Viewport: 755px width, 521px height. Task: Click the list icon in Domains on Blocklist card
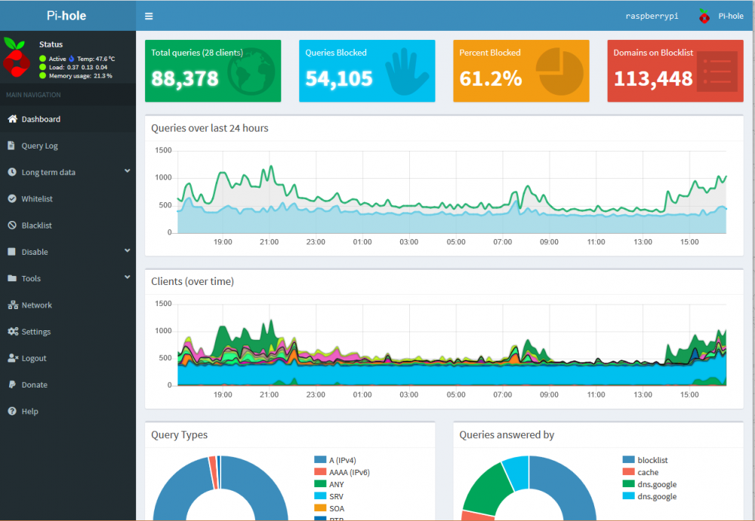pos(717,72)
